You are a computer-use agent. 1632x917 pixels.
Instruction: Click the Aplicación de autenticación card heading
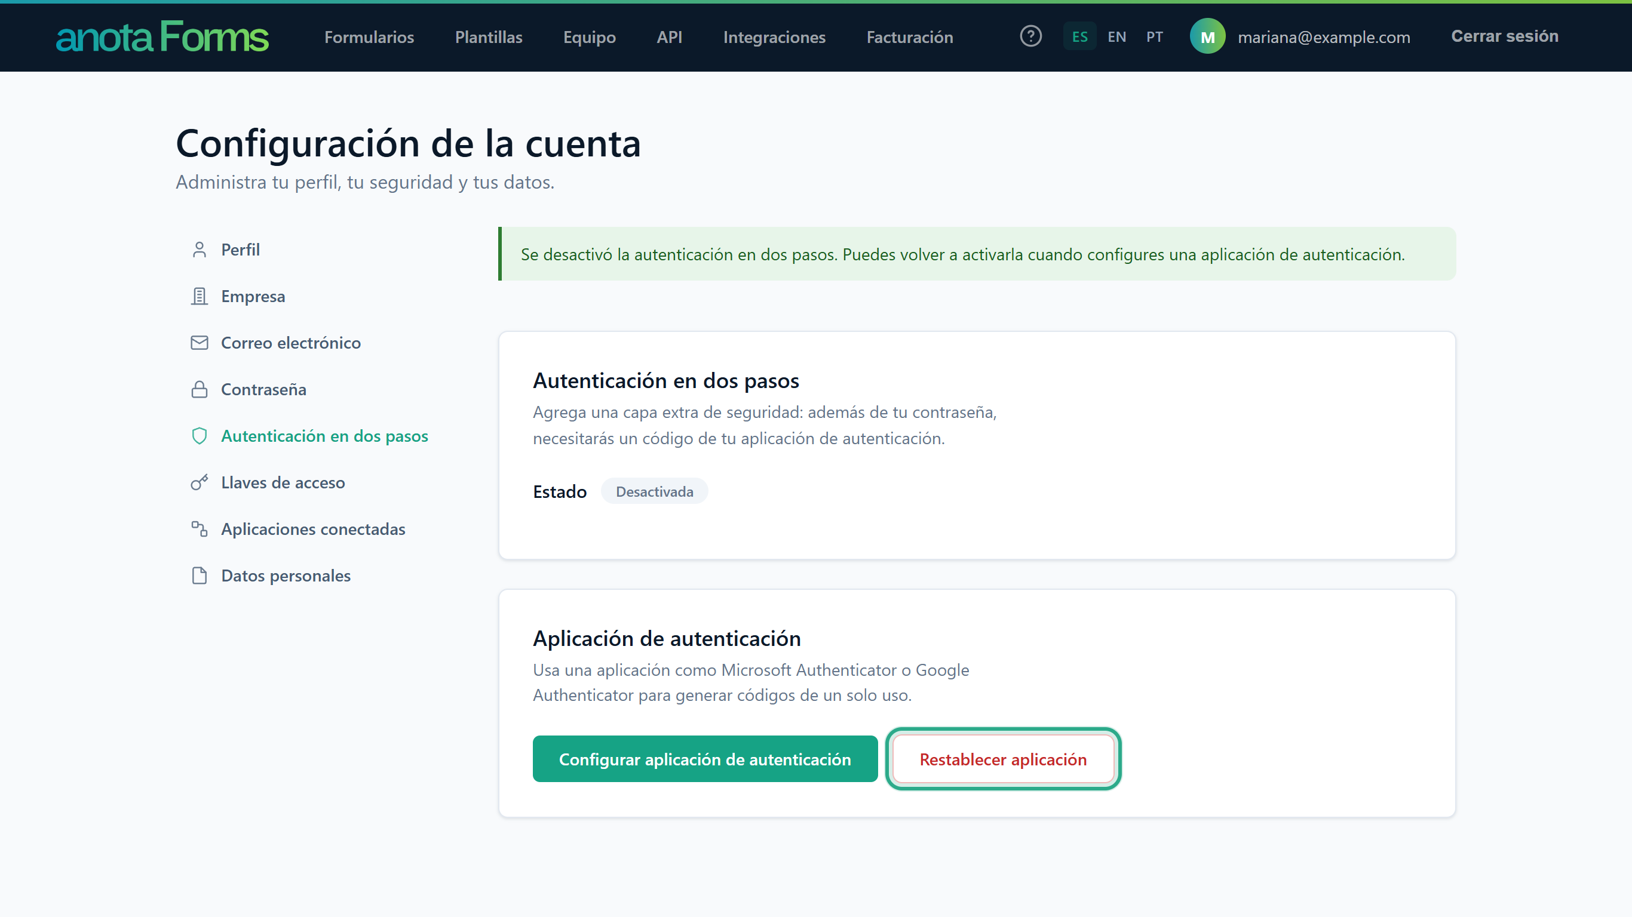(x=667, y=638)
